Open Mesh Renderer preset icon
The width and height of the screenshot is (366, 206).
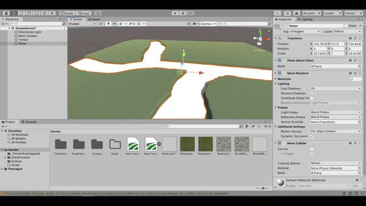click(355, 73)
